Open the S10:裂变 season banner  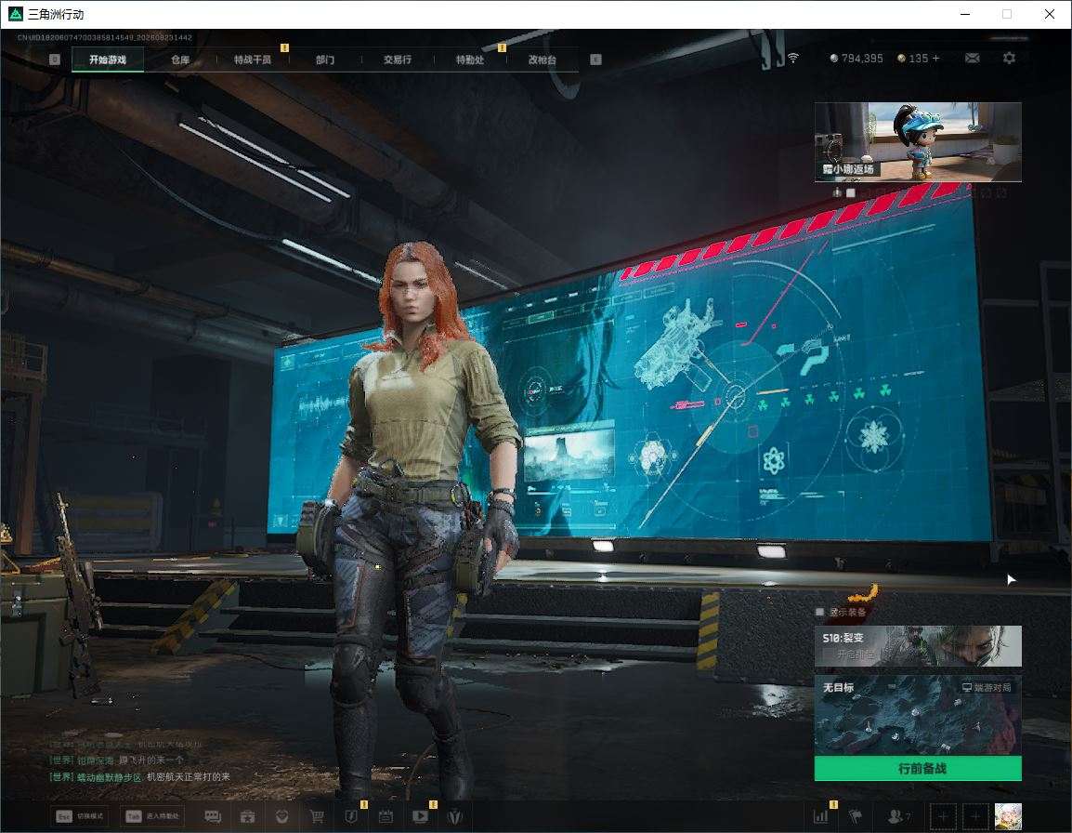(x=918, y=645)
